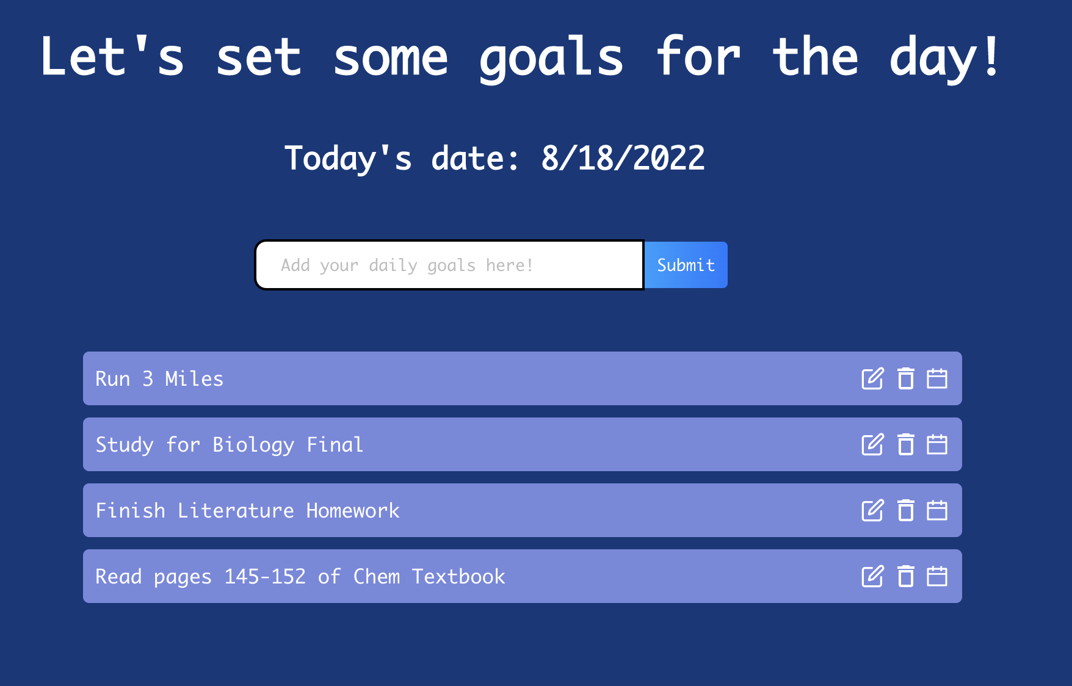Open calendar for Study for Biology Final
1072x686 pixels.
pyautogui.click(x=937, y=444)
